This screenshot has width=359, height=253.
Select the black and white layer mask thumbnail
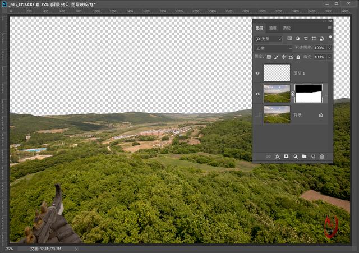tap(309, 94)
